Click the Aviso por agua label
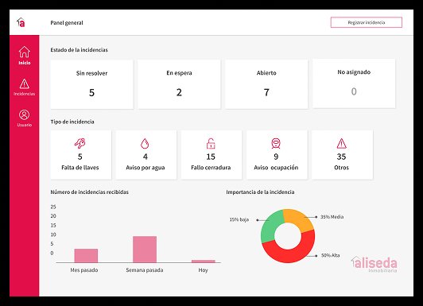This screenshot has height=306, width=423. tap(146, 168)
